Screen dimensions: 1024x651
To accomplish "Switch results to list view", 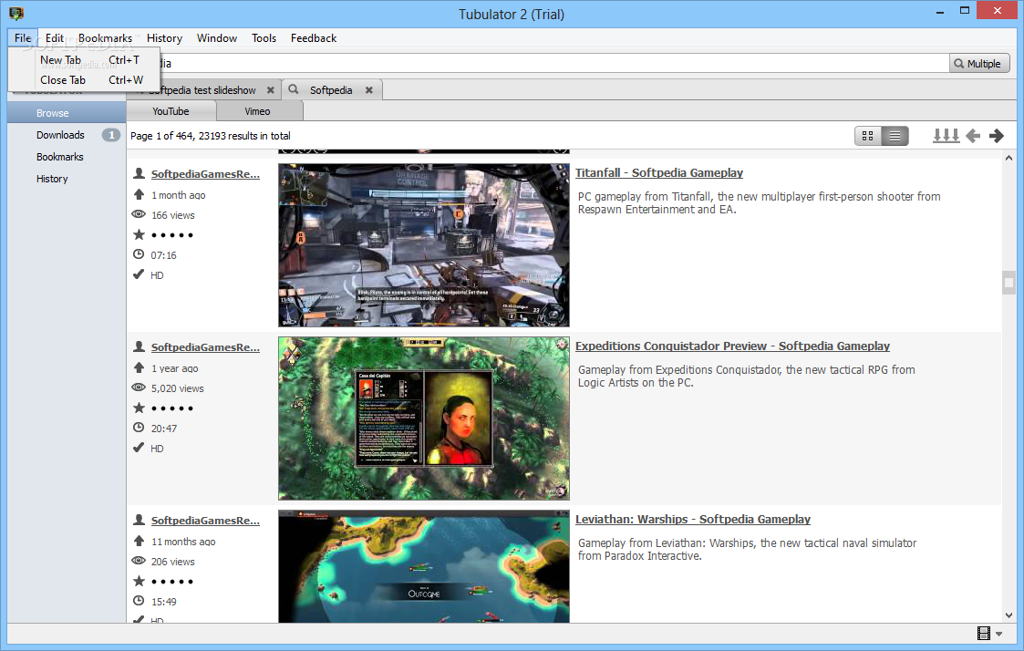I will pos(895,136).
